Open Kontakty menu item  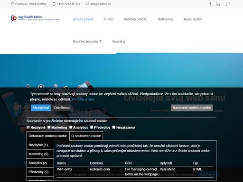119,42
